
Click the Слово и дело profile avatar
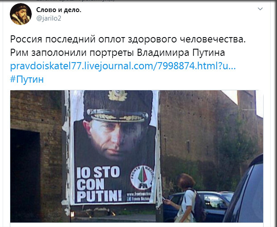21,14
